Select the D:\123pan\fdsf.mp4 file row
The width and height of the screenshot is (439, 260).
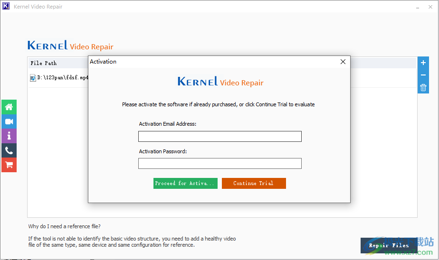[58, 78]
